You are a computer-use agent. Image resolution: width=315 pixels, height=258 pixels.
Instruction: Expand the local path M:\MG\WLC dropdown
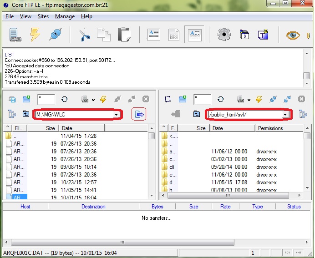tap(117, 115)
